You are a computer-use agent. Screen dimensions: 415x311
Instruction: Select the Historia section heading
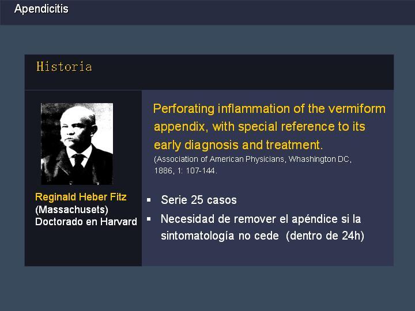(64, 67)
